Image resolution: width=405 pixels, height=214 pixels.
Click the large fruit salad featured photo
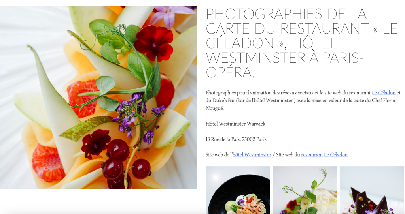[98, 98]
